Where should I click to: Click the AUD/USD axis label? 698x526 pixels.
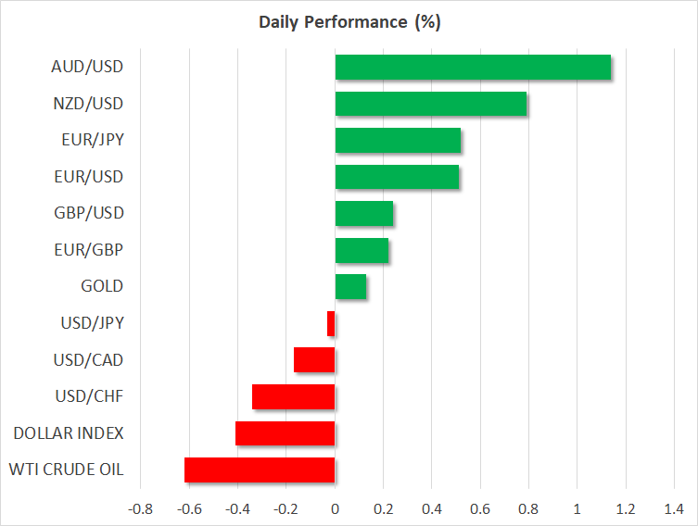(87, 68)
